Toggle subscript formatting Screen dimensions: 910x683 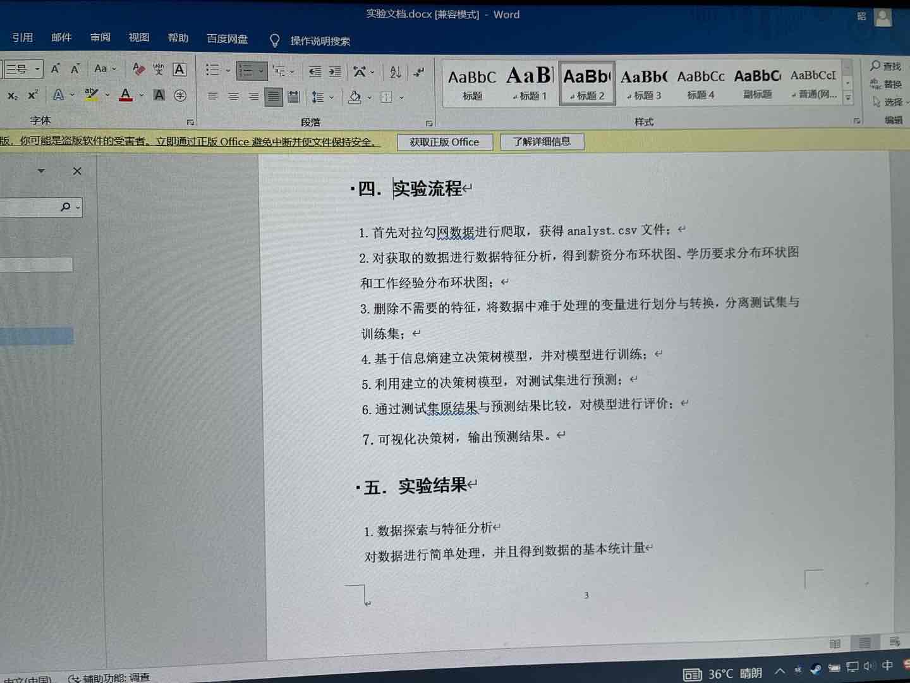pos(13,95)
